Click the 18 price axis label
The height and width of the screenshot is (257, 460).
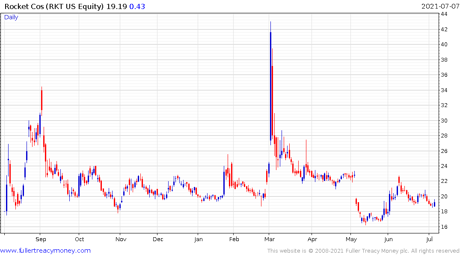(x=444, y=212)
